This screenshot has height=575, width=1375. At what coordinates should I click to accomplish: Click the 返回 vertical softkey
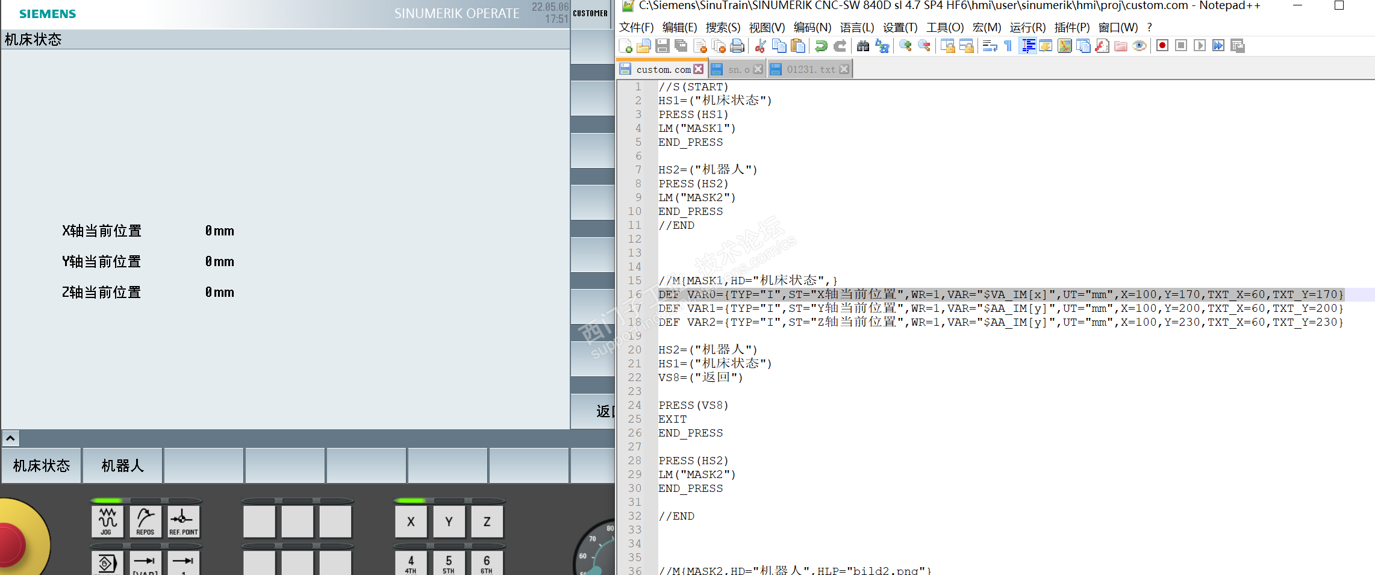[x=593, y=411]
